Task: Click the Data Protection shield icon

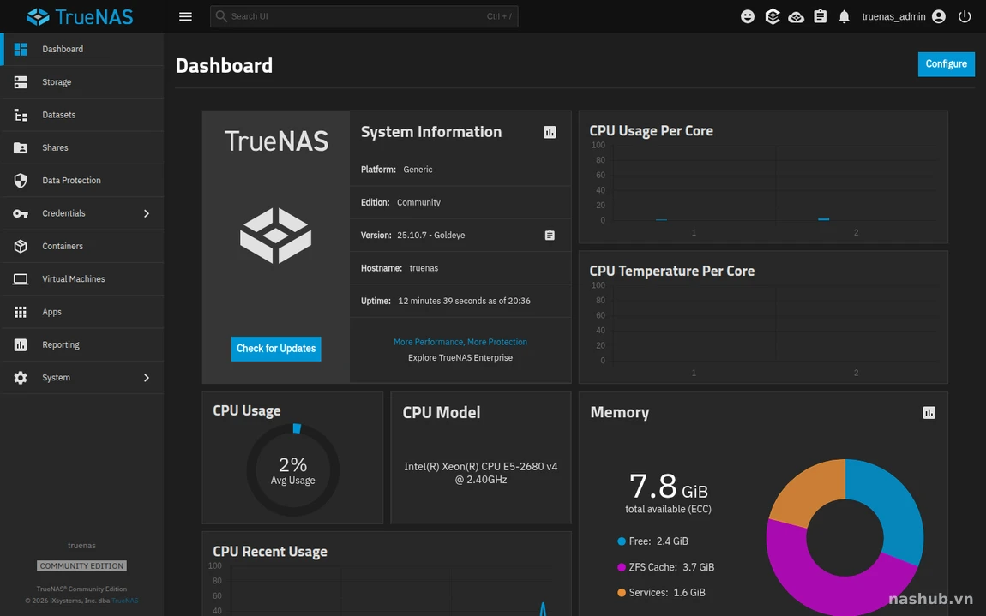Action: coord(20,181)
